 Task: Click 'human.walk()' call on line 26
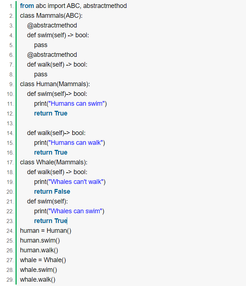pyautogui.click(x=39, y=250)
